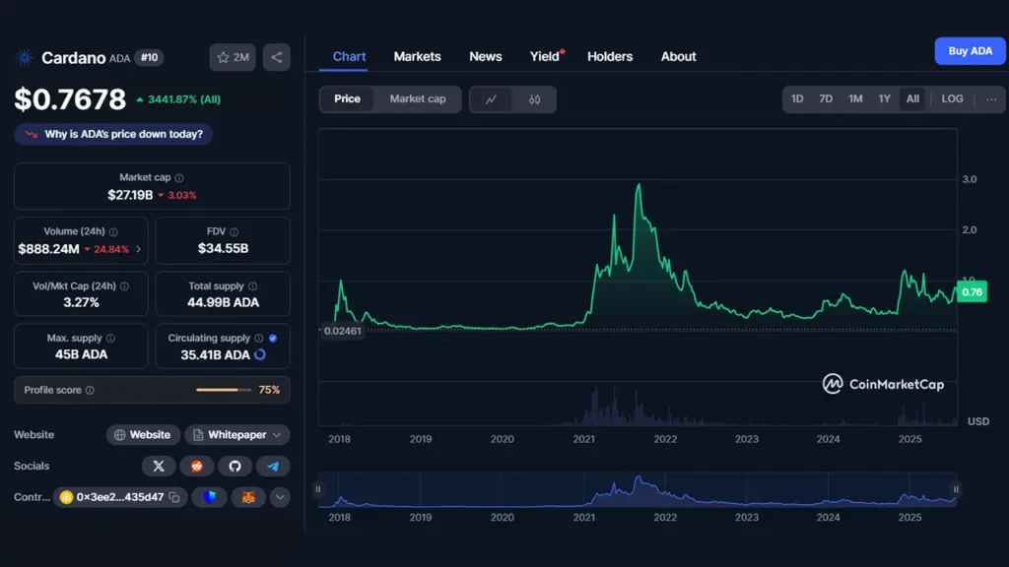Click the Vol/Mkt Cap info icon
1009x567 pixels.
click(124, 286)
